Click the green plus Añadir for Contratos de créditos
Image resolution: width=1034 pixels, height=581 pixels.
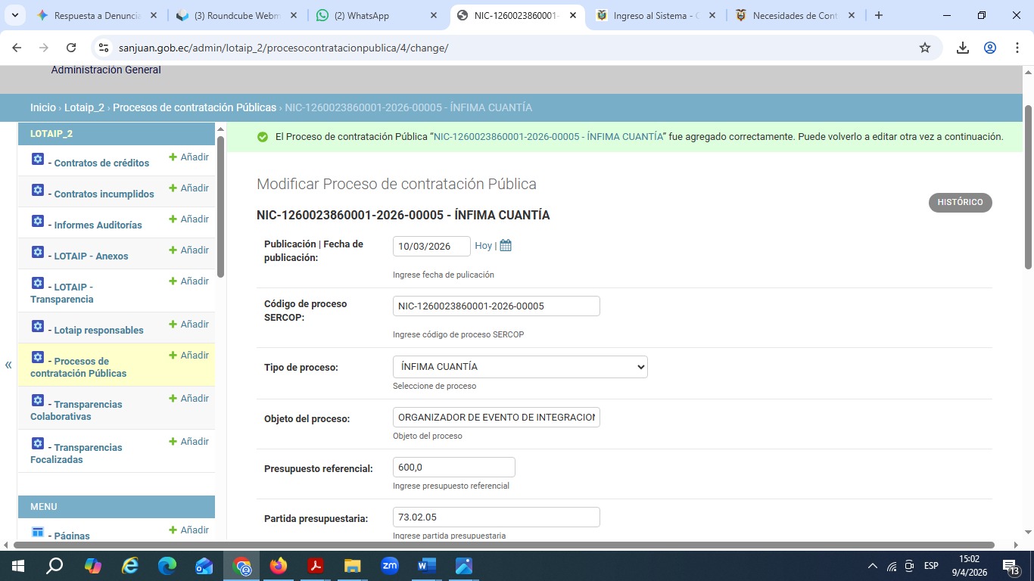pos(188,157)
